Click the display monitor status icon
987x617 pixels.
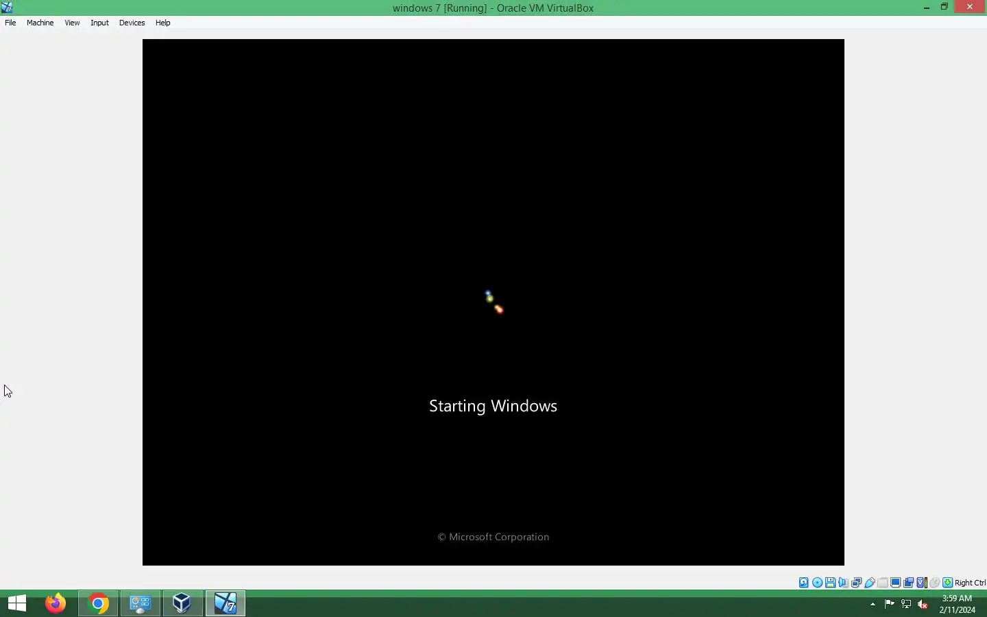coord(896,583)
